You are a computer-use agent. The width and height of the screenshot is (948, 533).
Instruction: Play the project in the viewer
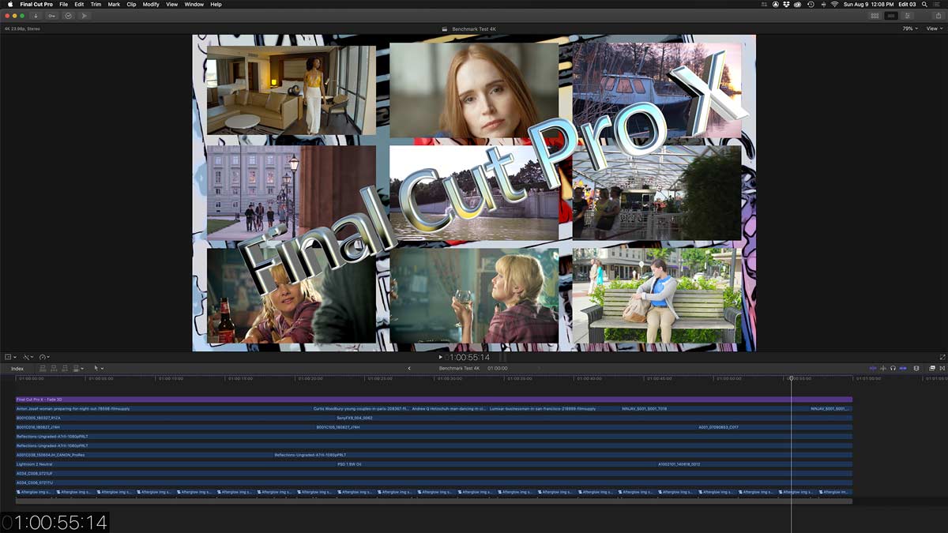(441, 357)
